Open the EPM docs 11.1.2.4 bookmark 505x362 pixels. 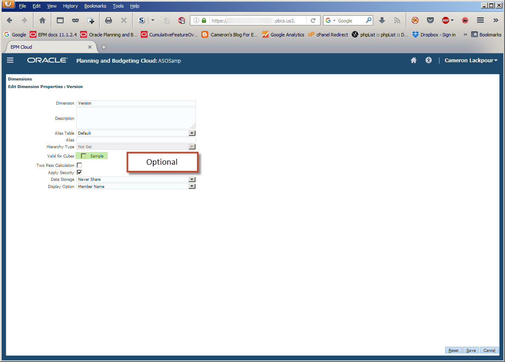(53, 34)
